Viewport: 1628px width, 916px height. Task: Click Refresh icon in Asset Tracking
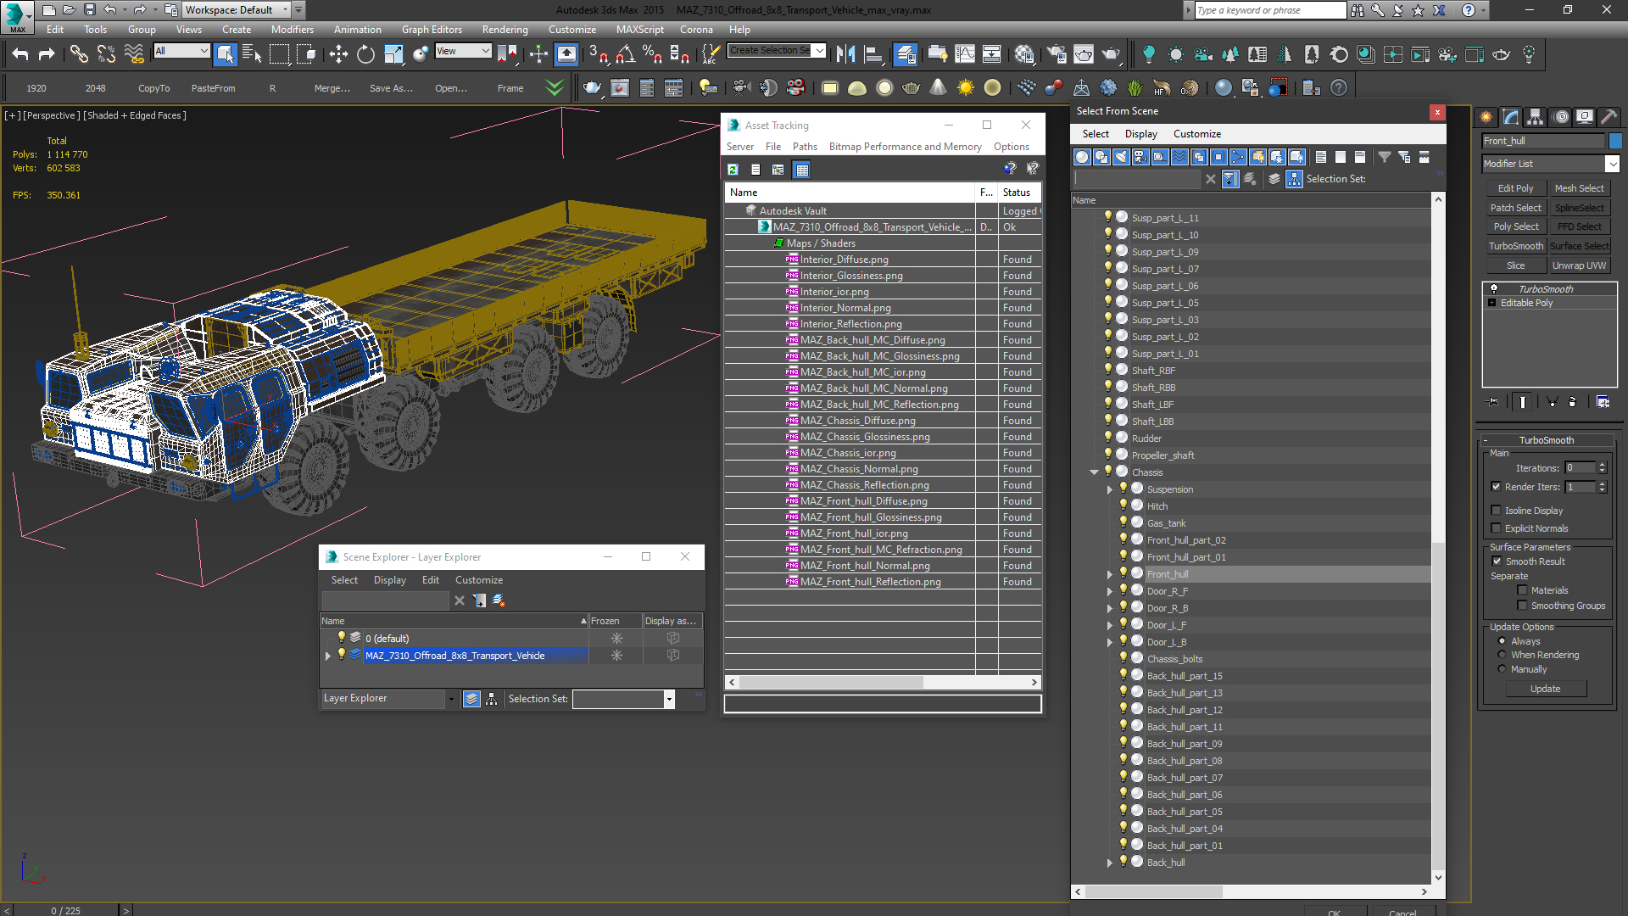[x=733, y=170]
